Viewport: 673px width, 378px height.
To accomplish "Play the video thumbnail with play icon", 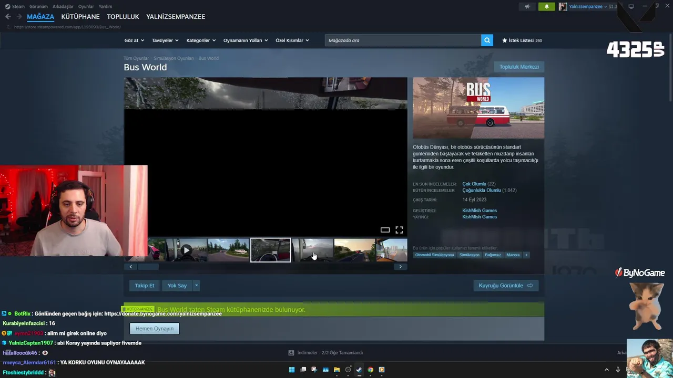I will coord(186,250).
